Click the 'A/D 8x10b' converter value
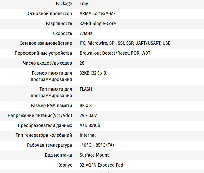Screen dimensions: 204x173 [x=90, y=125]
